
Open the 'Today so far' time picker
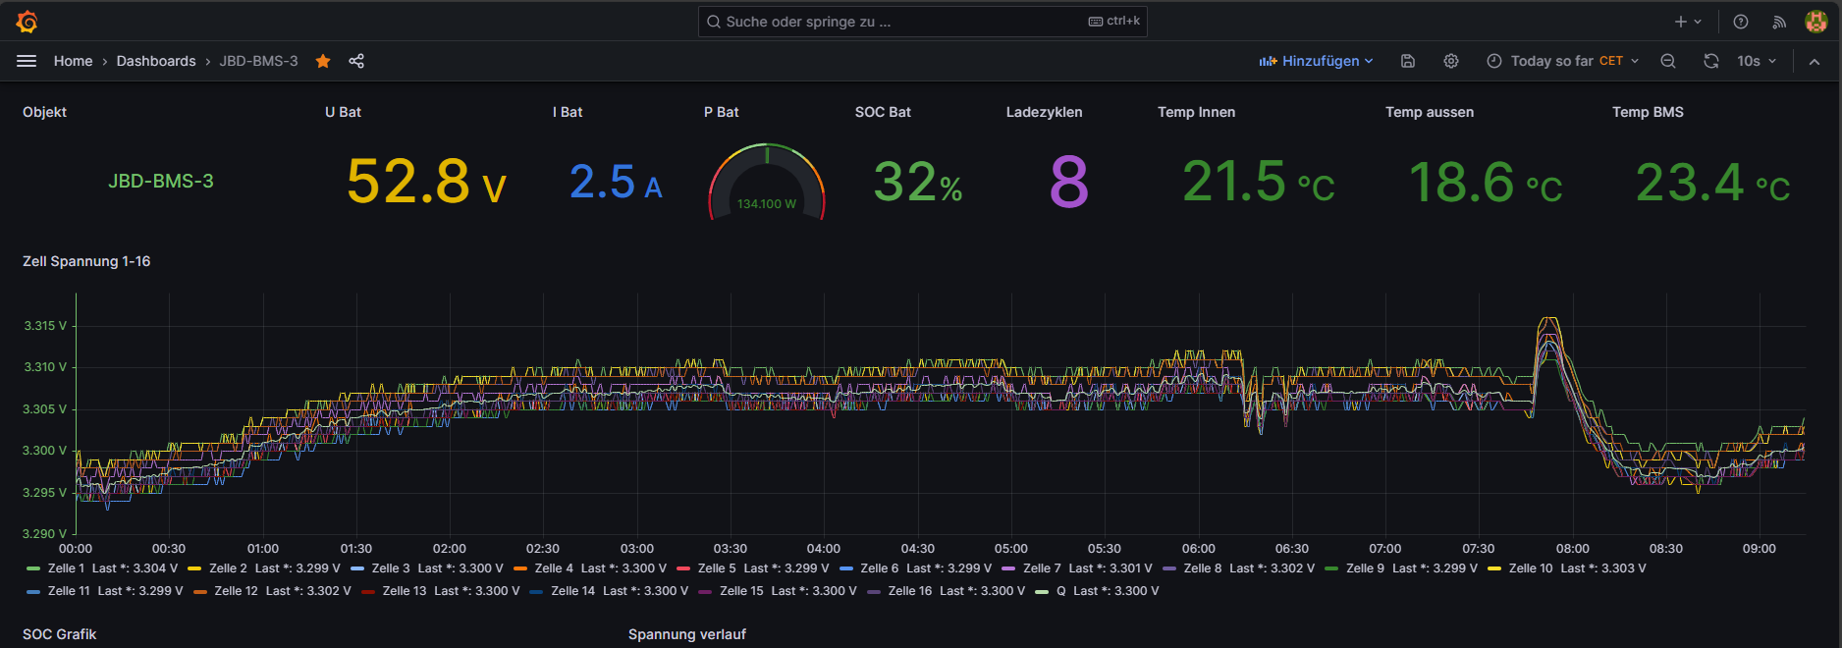1562,61
